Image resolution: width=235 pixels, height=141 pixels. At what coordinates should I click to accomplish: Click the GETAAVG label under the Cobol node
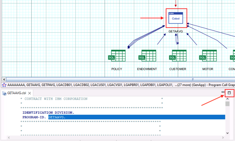(176, 31)
